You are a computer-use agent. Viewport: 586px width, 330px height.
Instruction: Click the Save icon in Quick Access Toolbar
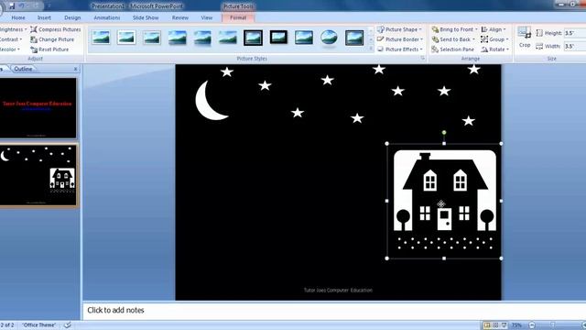(x=12, y=6)
